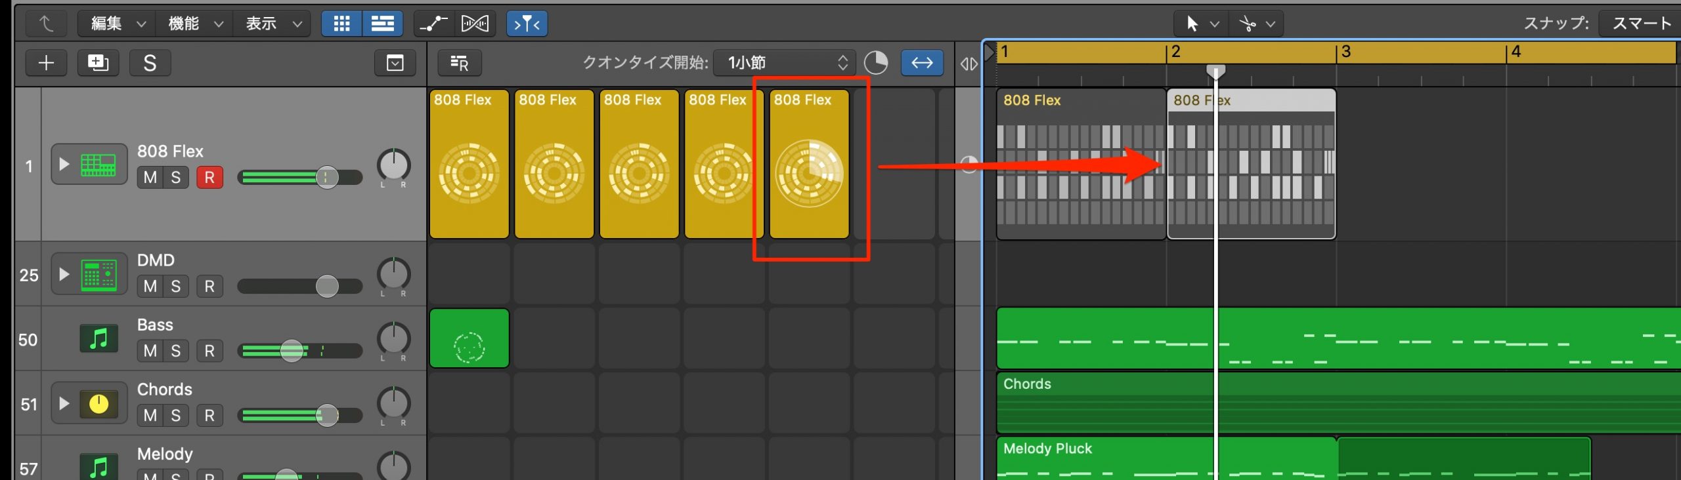Select the playing fifth 808 Flex cell

(809, 164)
